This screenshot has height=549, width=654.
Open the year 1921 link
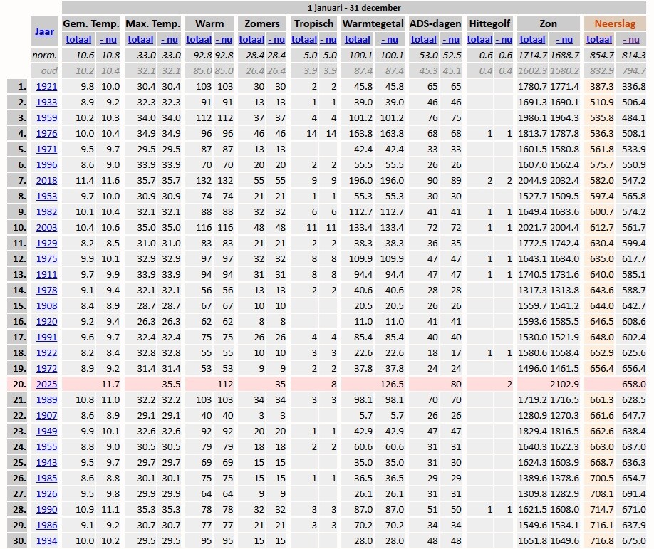click(46, 86)
